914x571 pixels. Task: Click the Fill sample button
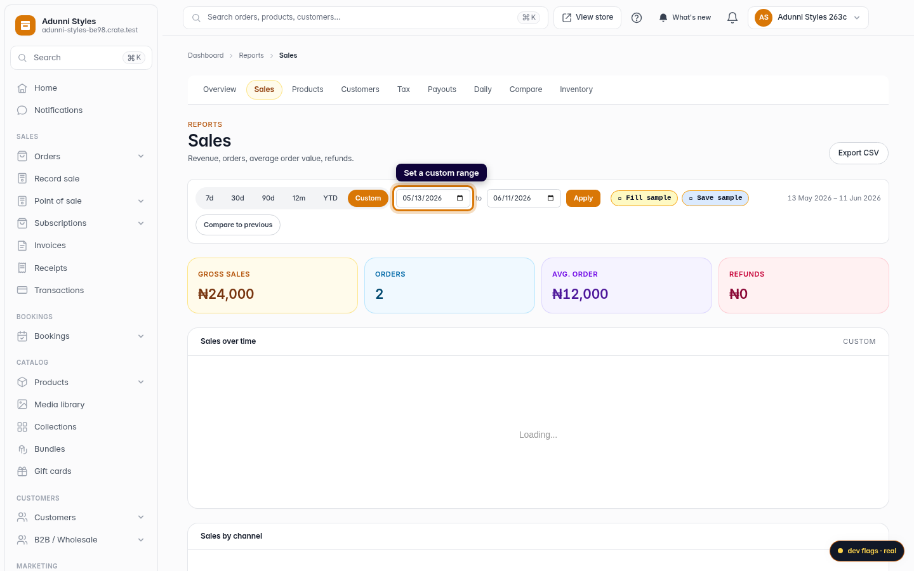pos(644,199)
